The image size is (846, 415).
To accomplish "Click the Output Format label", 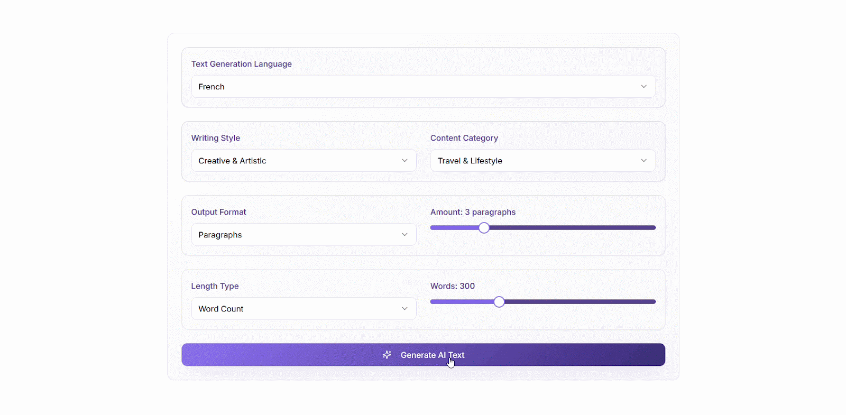I will (x=219, y=212).
